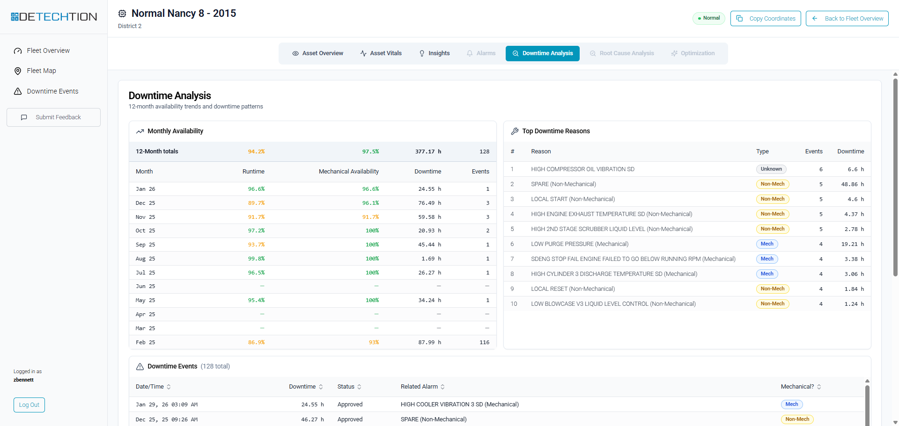Click the Monthly Availability trend icon

tap(140, 131)
